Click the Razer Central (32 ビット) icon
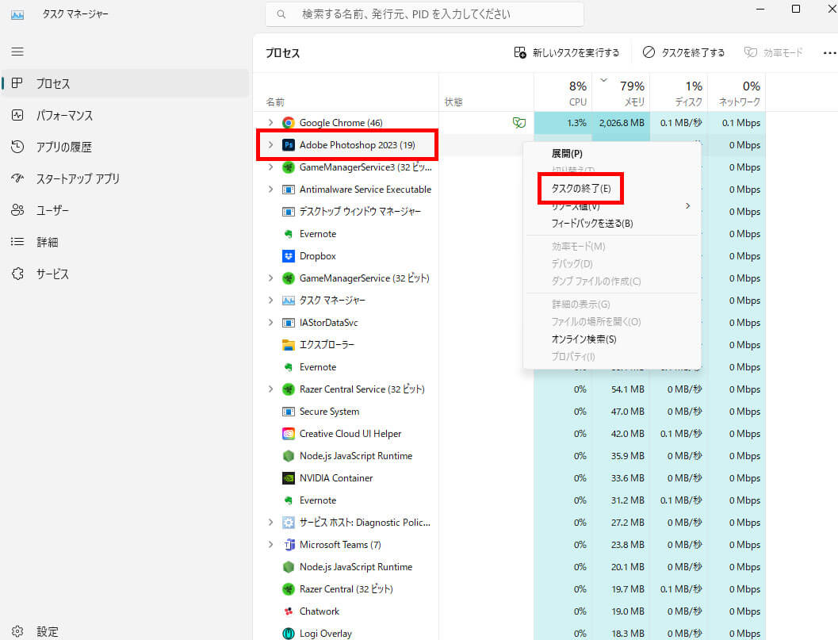The height and width of the screenshot is (640, 838). [288, 589]
